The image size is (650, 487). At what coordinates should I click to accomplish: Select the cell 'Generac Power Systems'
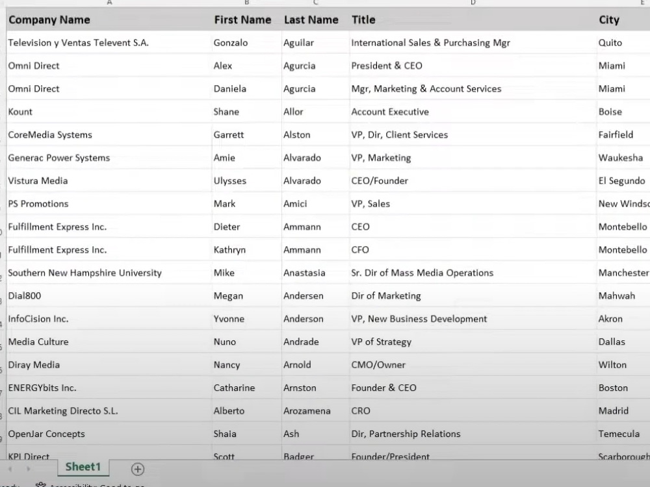(x=109, y=158)
